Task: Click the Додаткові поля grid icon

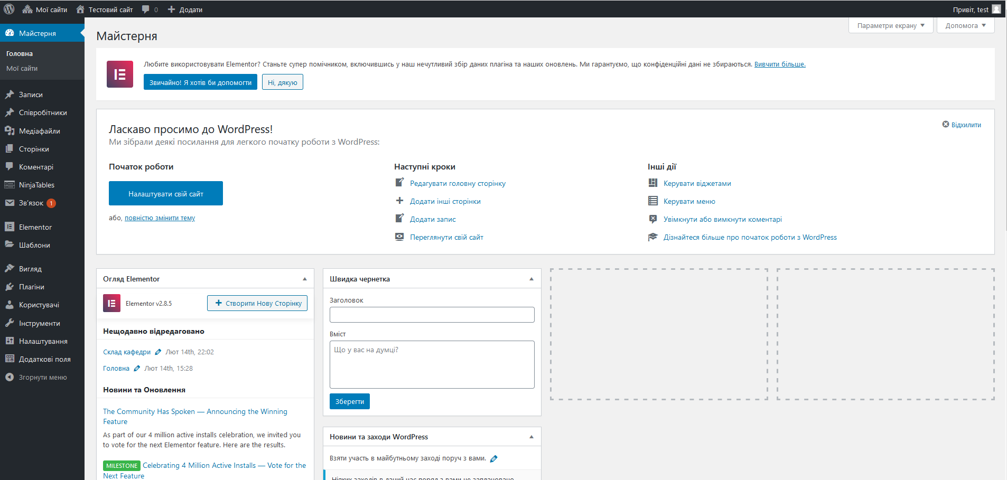Action: click(x=10, y=359)
